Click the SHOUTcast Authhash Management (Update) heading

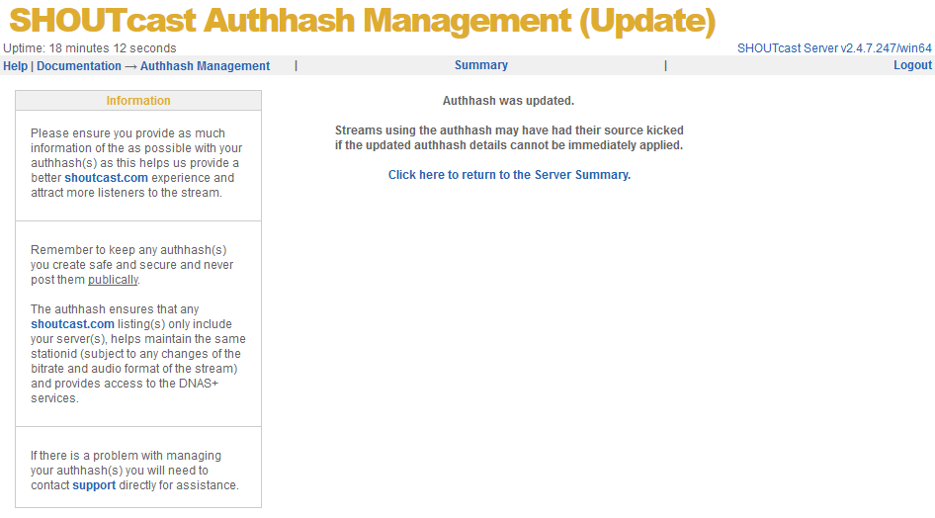click(x=362, y=21)
